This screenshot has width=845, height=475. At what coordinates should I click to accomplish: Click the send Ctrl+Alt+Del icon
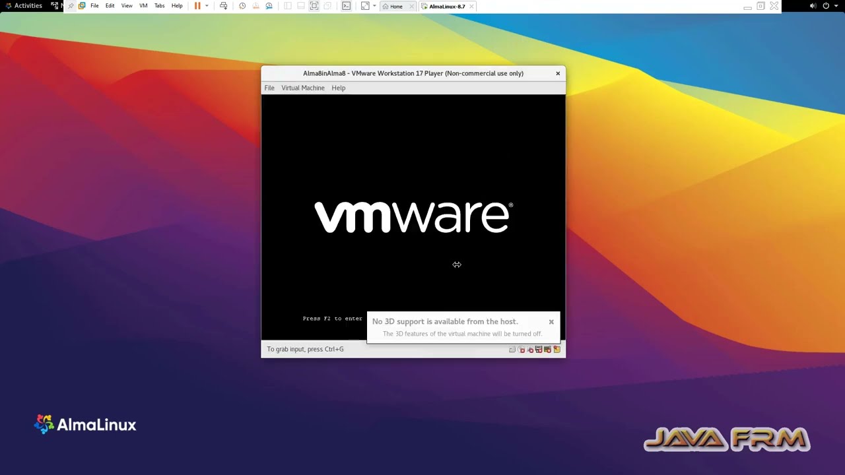223,6
